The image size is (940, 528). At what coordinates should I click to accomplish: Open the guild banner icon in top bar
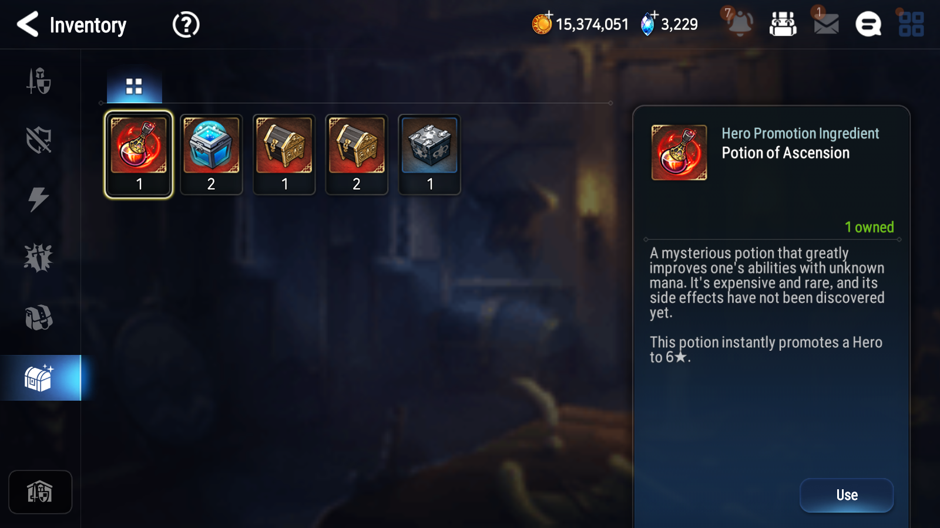pyautogui.click(x=783, y=24)
